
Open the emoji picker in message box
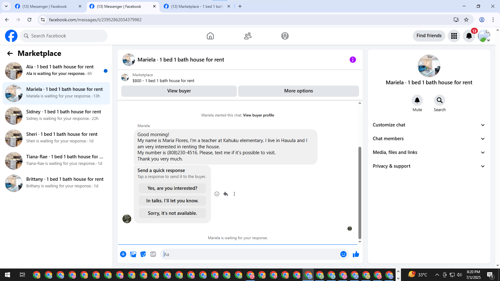point(343,254)
